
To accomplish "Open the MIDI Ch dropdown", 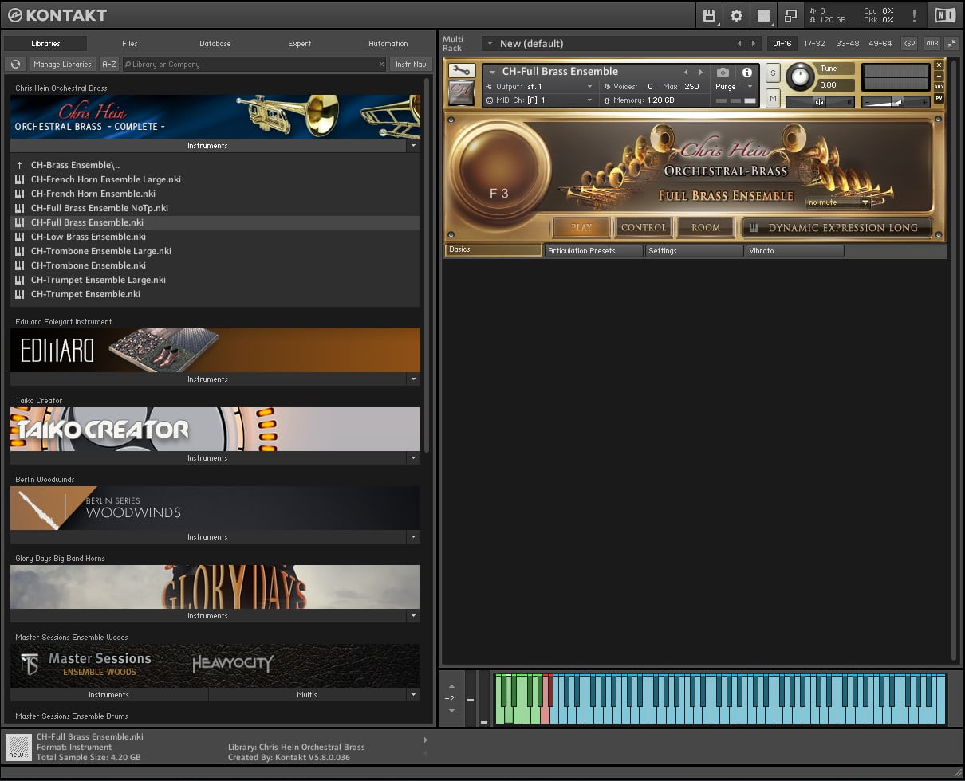I will point(540,100).
